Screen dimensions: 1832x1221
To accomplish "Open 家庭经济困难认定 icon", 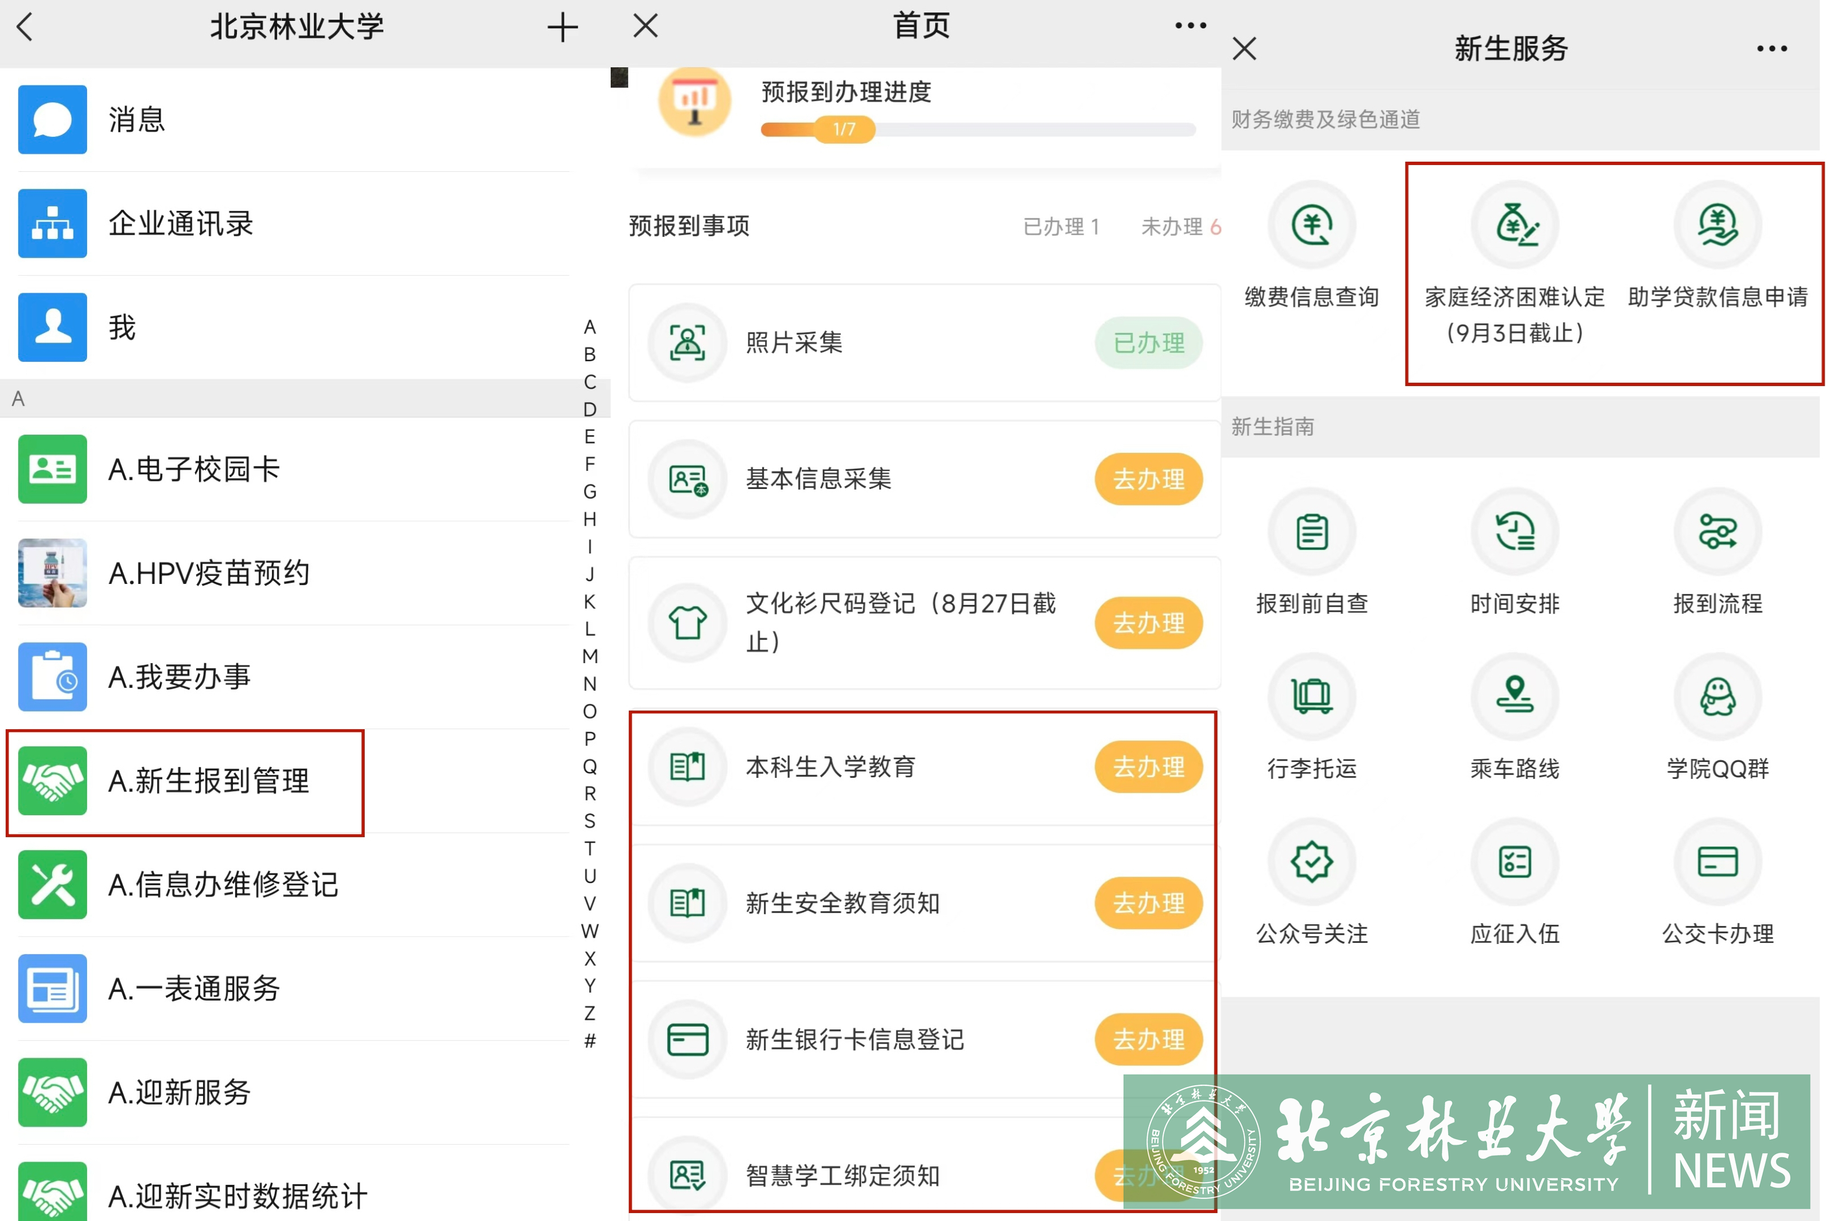I will click(x=1514, y=225).
